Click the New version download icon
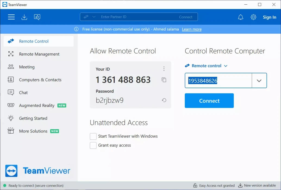The width and height of the screenshot is (281, 190). 240,186
